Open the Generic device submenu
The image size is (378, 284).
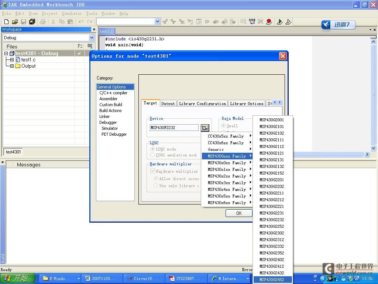click(x=227, y=149)
